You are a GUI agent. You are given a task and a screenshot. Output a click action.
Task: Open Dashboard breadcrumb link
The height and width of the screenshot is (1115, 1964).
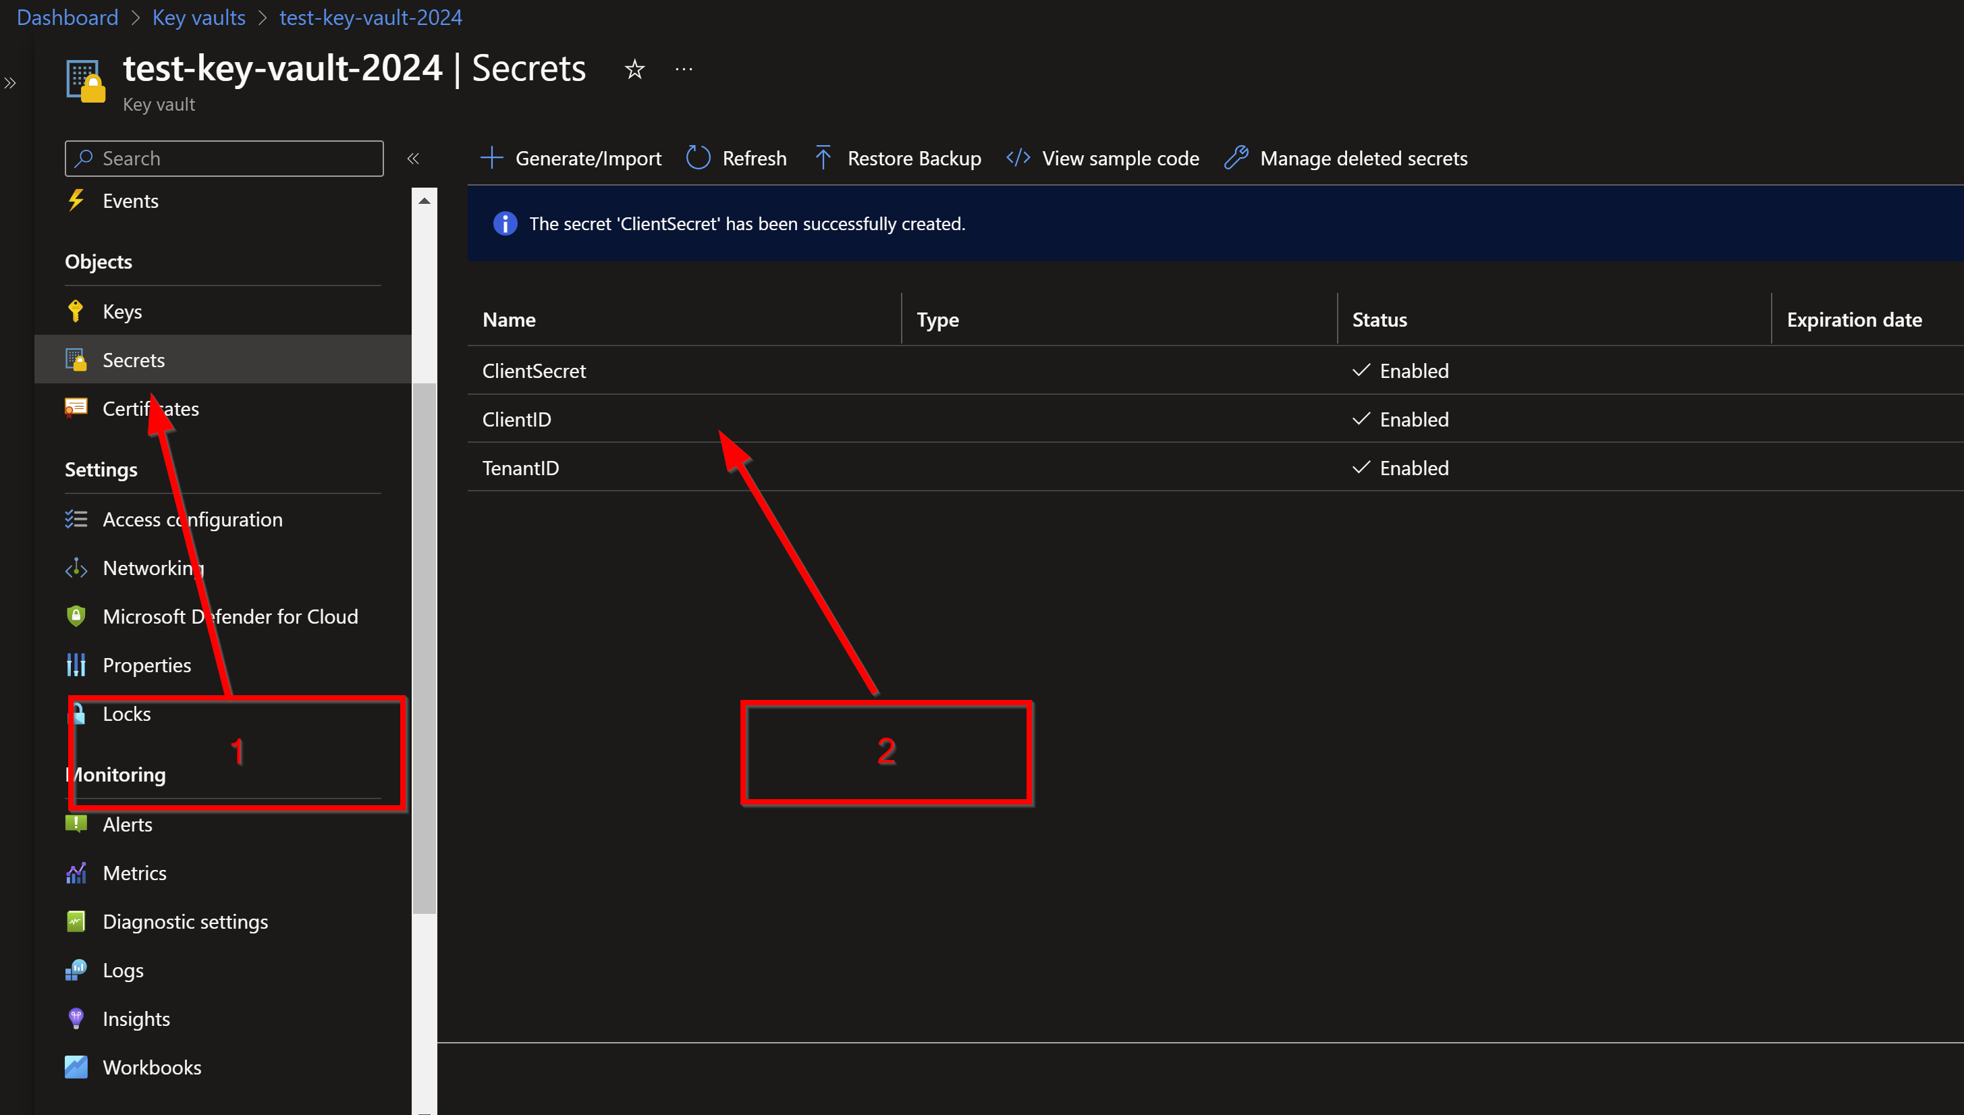(67, 17)
